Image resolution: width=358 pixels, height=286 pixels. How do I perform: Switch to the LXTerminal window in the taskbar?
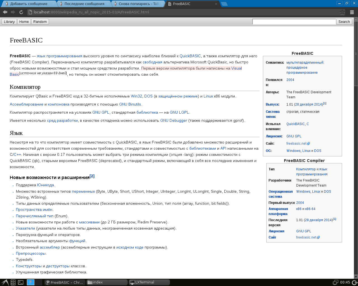[x=149, y=282]
